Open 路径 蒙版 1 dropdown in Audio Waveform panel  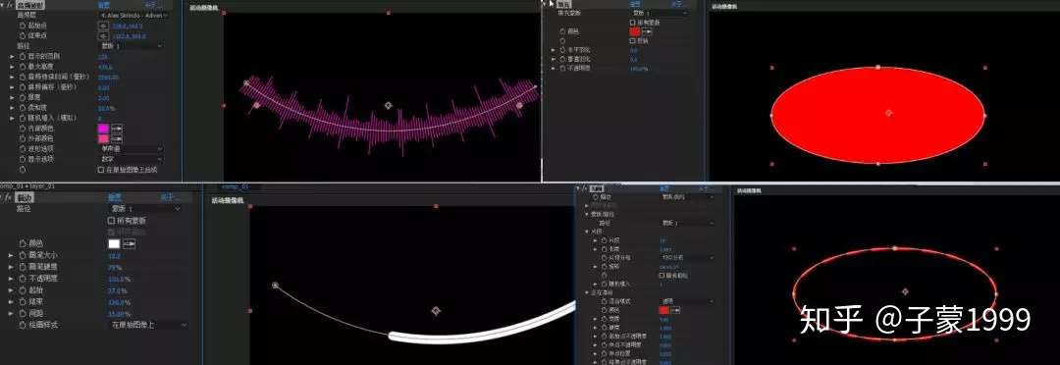pos(132,46)
